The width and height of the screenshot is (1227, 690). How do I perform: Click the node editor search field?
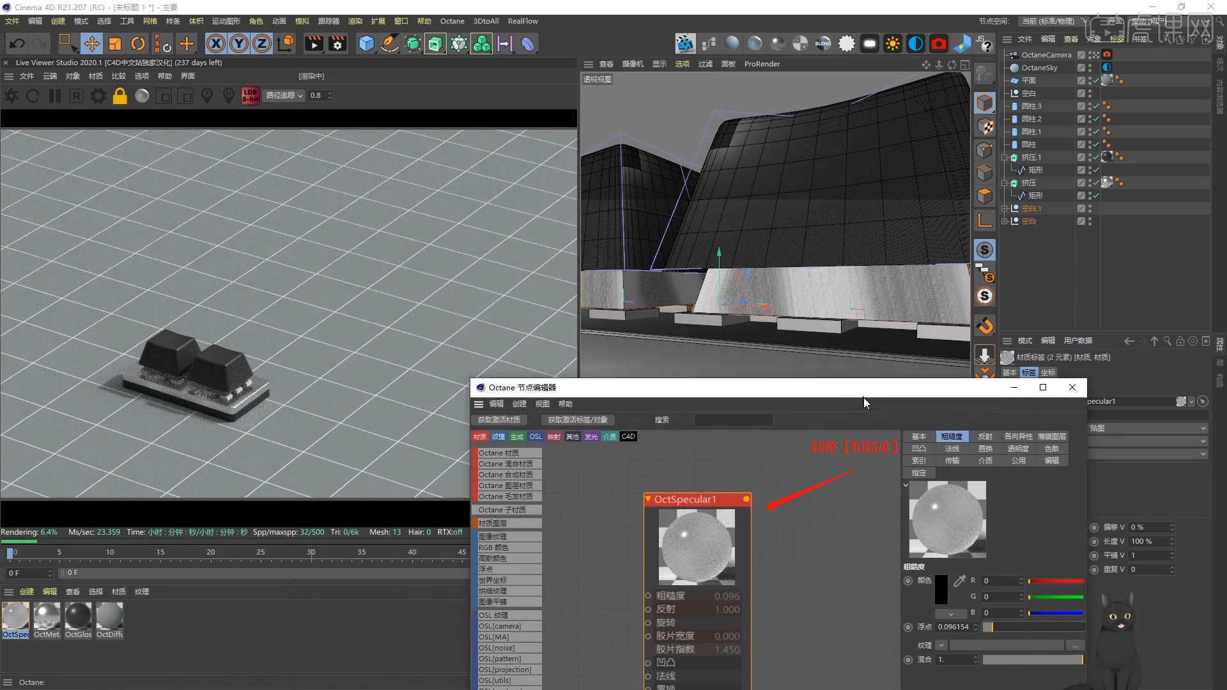[733, 420]
